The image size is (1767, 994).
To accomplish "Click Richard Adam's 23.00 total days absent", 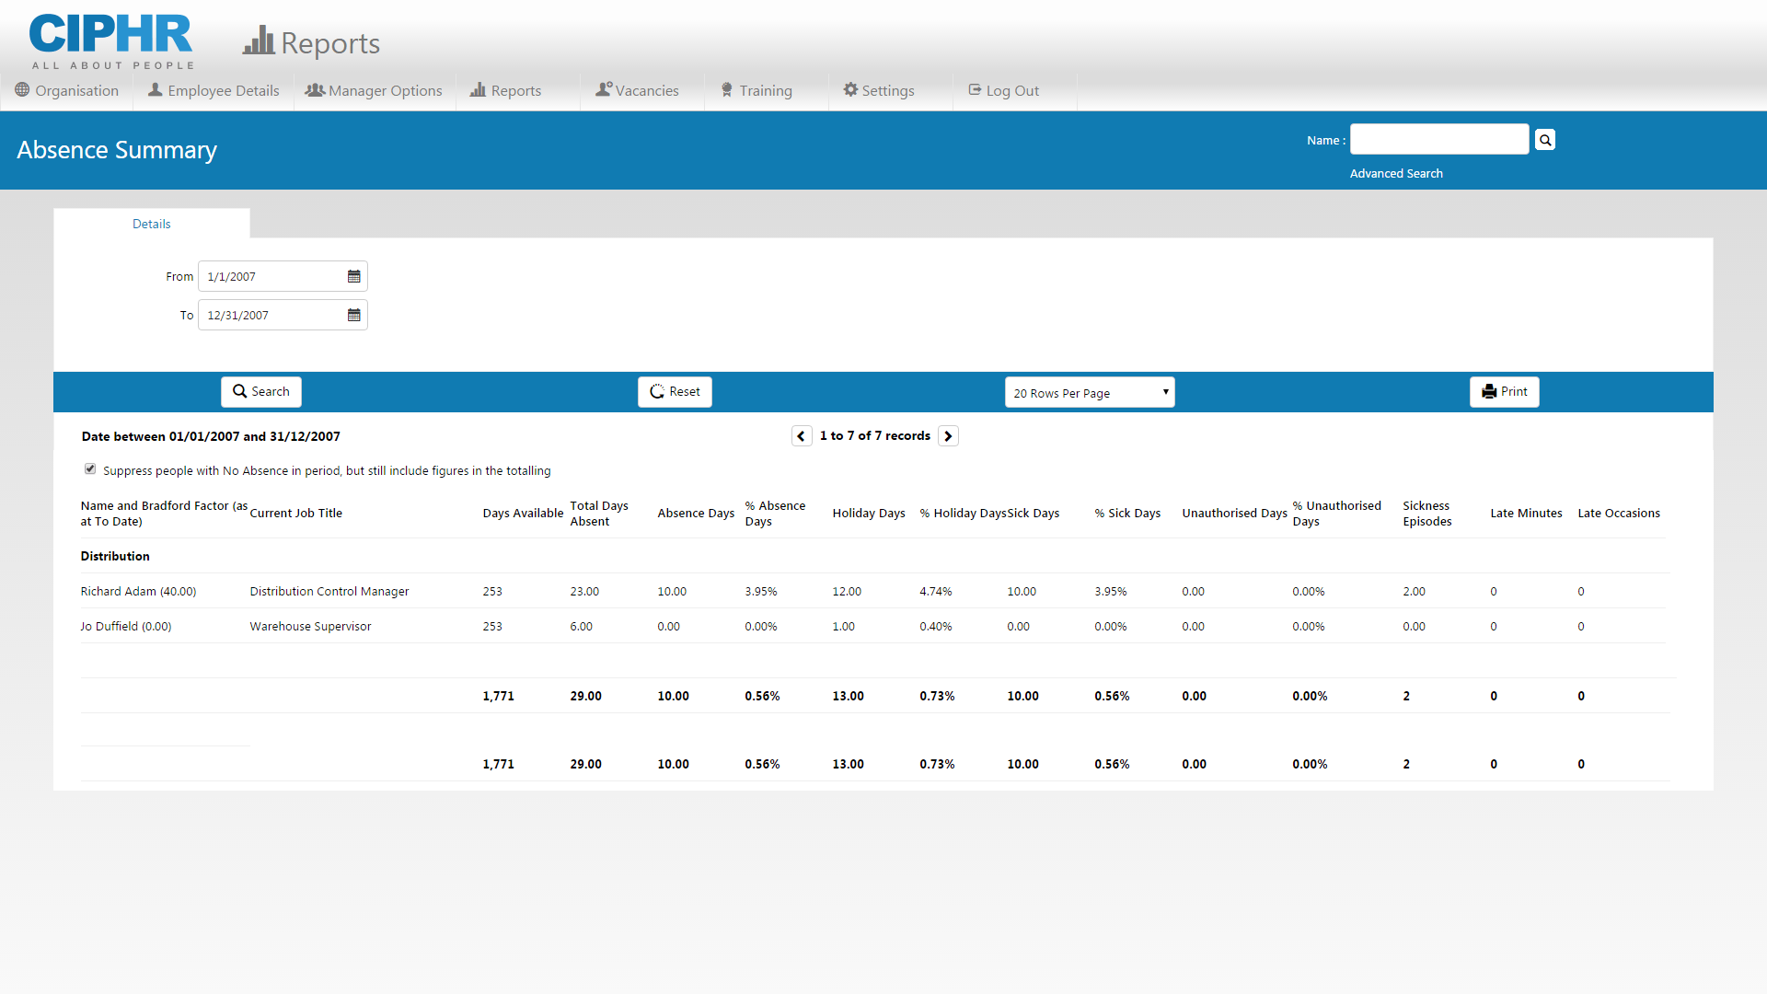I will pos(584,592).
